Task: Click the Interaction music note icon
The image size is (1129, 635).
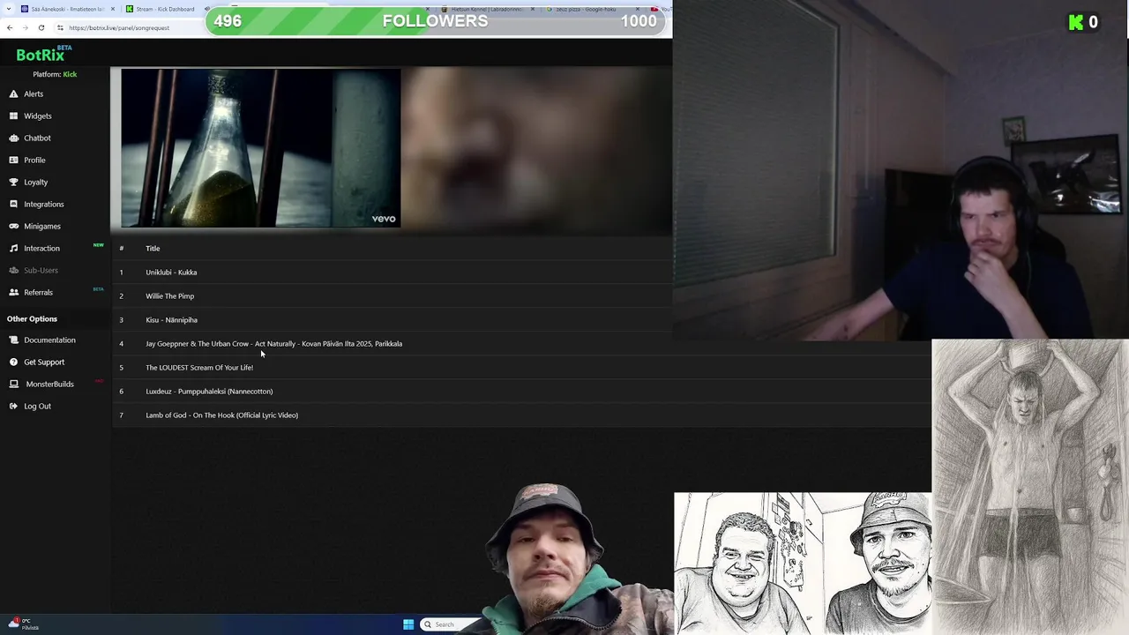Action: coord(13,248)
